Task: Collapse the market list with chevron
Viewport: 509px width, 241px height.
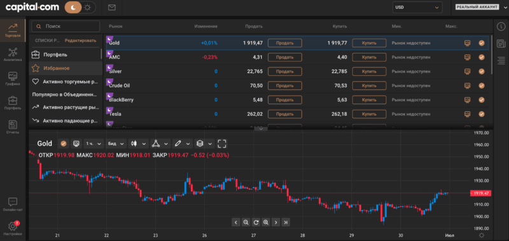Action: click(x=261, y=129)
